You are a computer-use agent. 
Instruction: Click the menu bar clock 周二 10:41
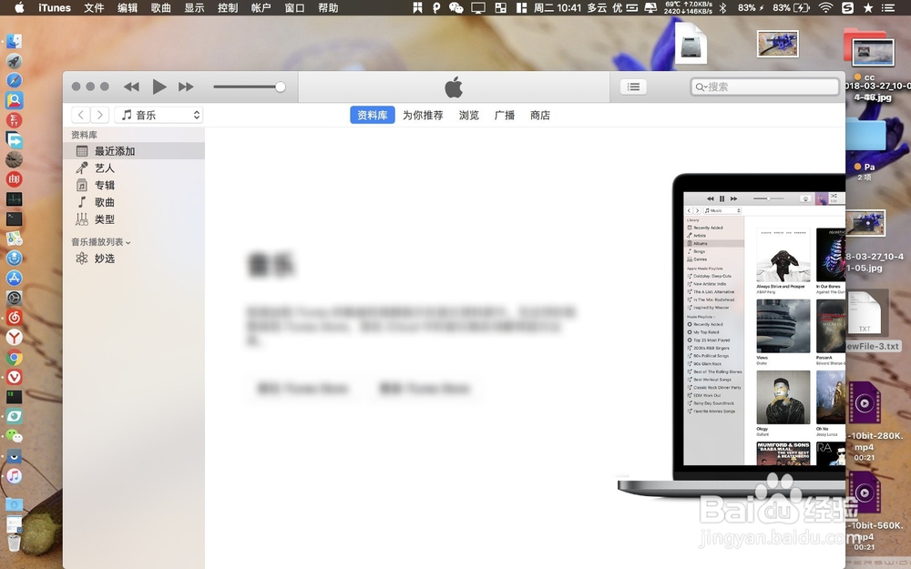click(x=558, y=7)
